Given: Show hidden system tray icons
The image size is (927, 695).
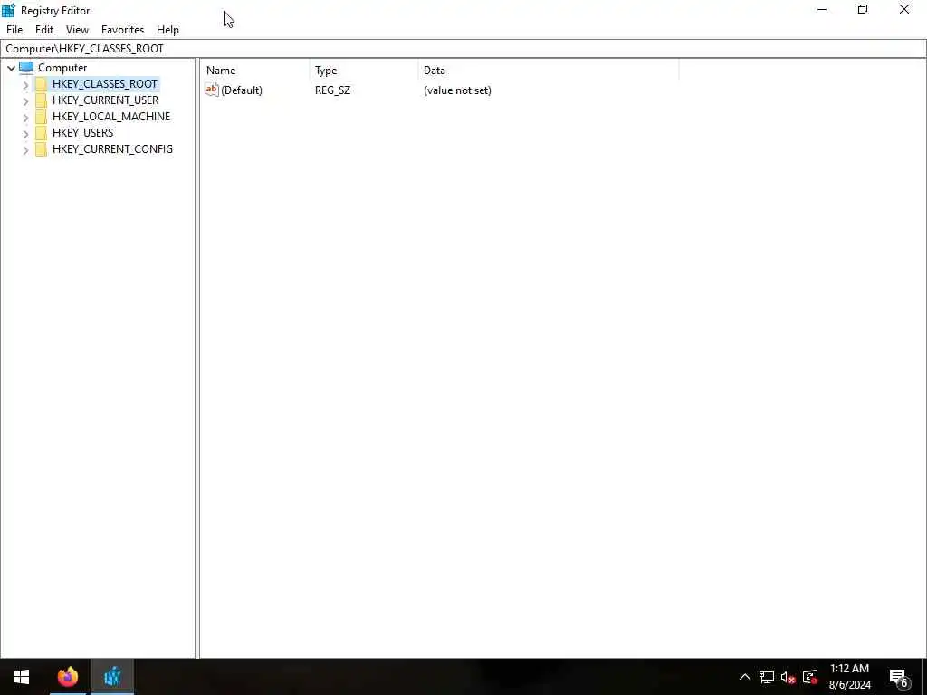Looking at the screenshot, I should [745, 677].
